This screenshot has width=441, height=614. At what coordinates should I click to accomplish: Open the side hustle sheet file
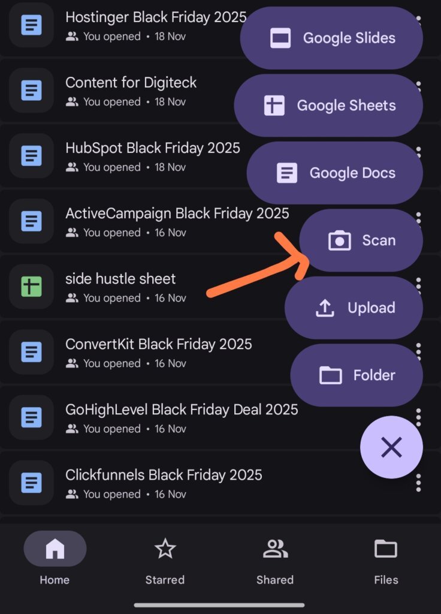120,279
